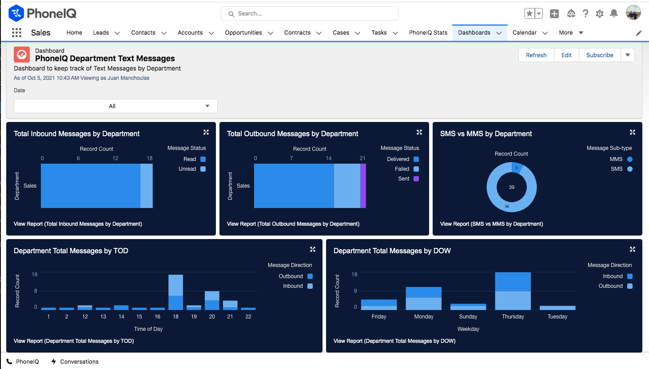Viewport: 649px width, 369px height.
Task: Open the Help question mark icon
Action: tap(585, 14)
